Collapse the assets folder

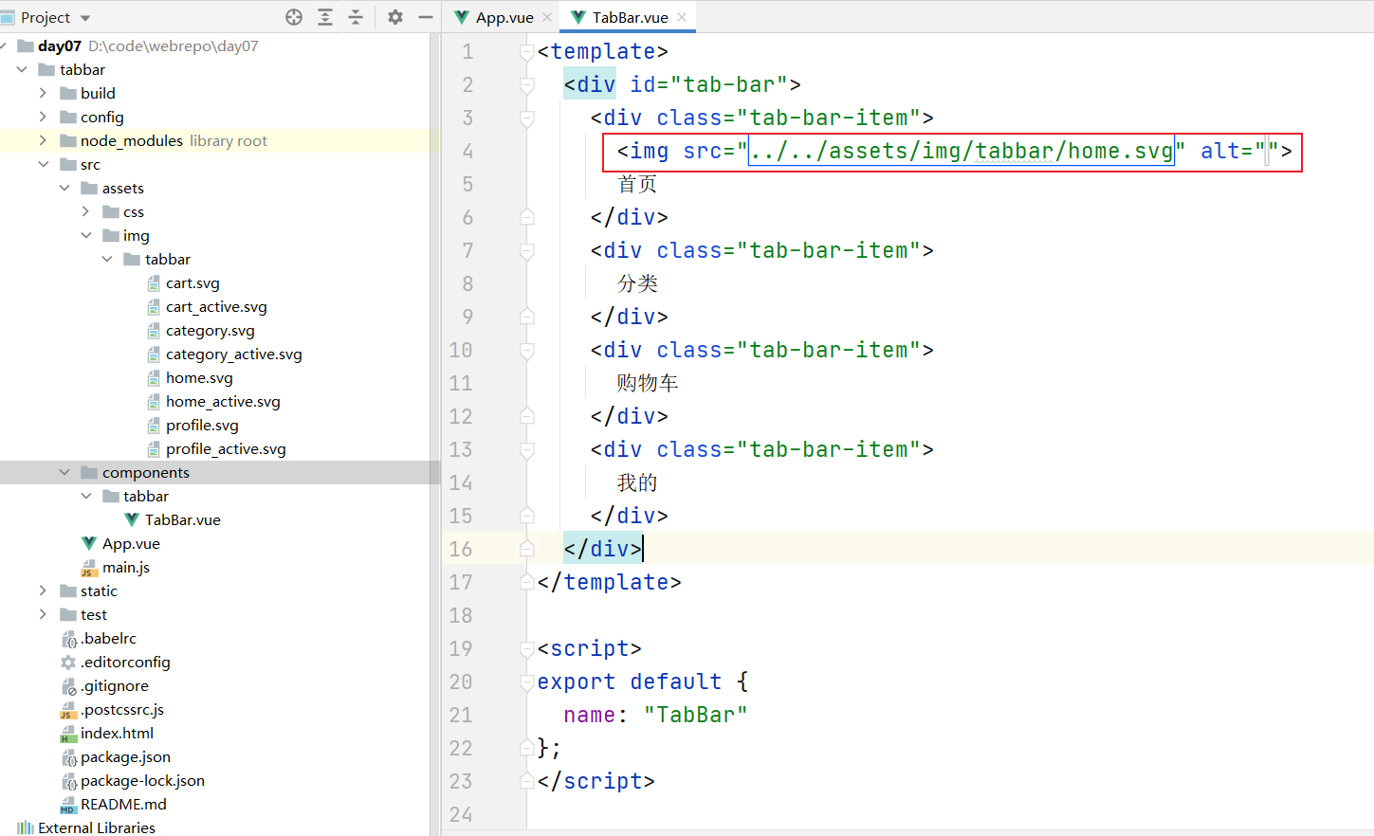[x=64, y=188]
